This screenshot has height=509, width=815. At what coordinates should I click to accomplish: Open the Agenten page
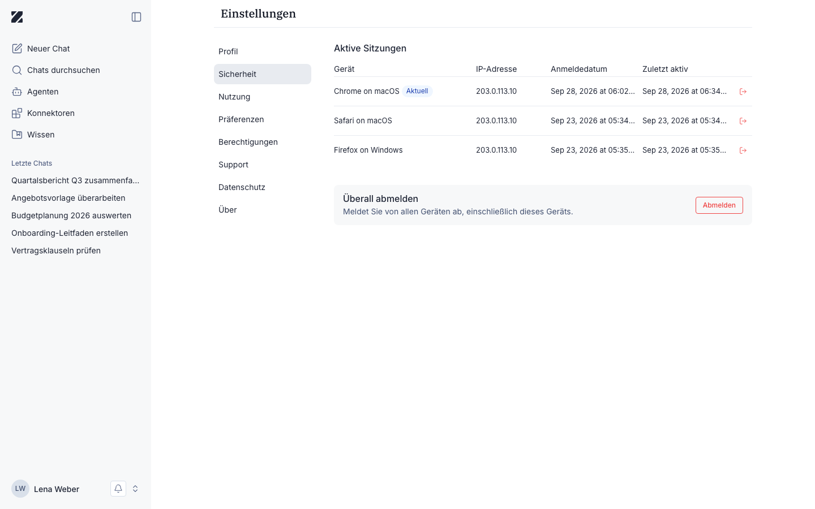click(75, 92)
